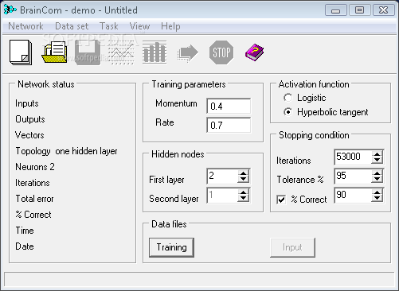Decrease First layer hidden nodes

click(x=243, y=179)
